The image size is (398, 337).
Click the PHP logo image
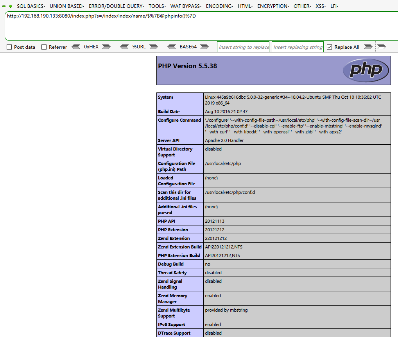(x=366, y=70)
